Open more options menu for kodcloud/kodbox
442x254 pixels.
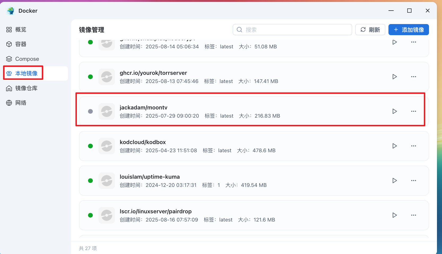pyautogui.click(x=413, y=146)
